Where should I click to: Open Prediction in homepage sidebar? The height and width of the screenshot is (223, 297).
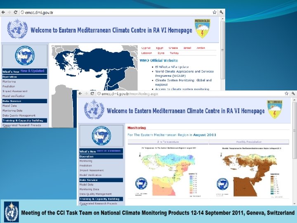(9, 86)
